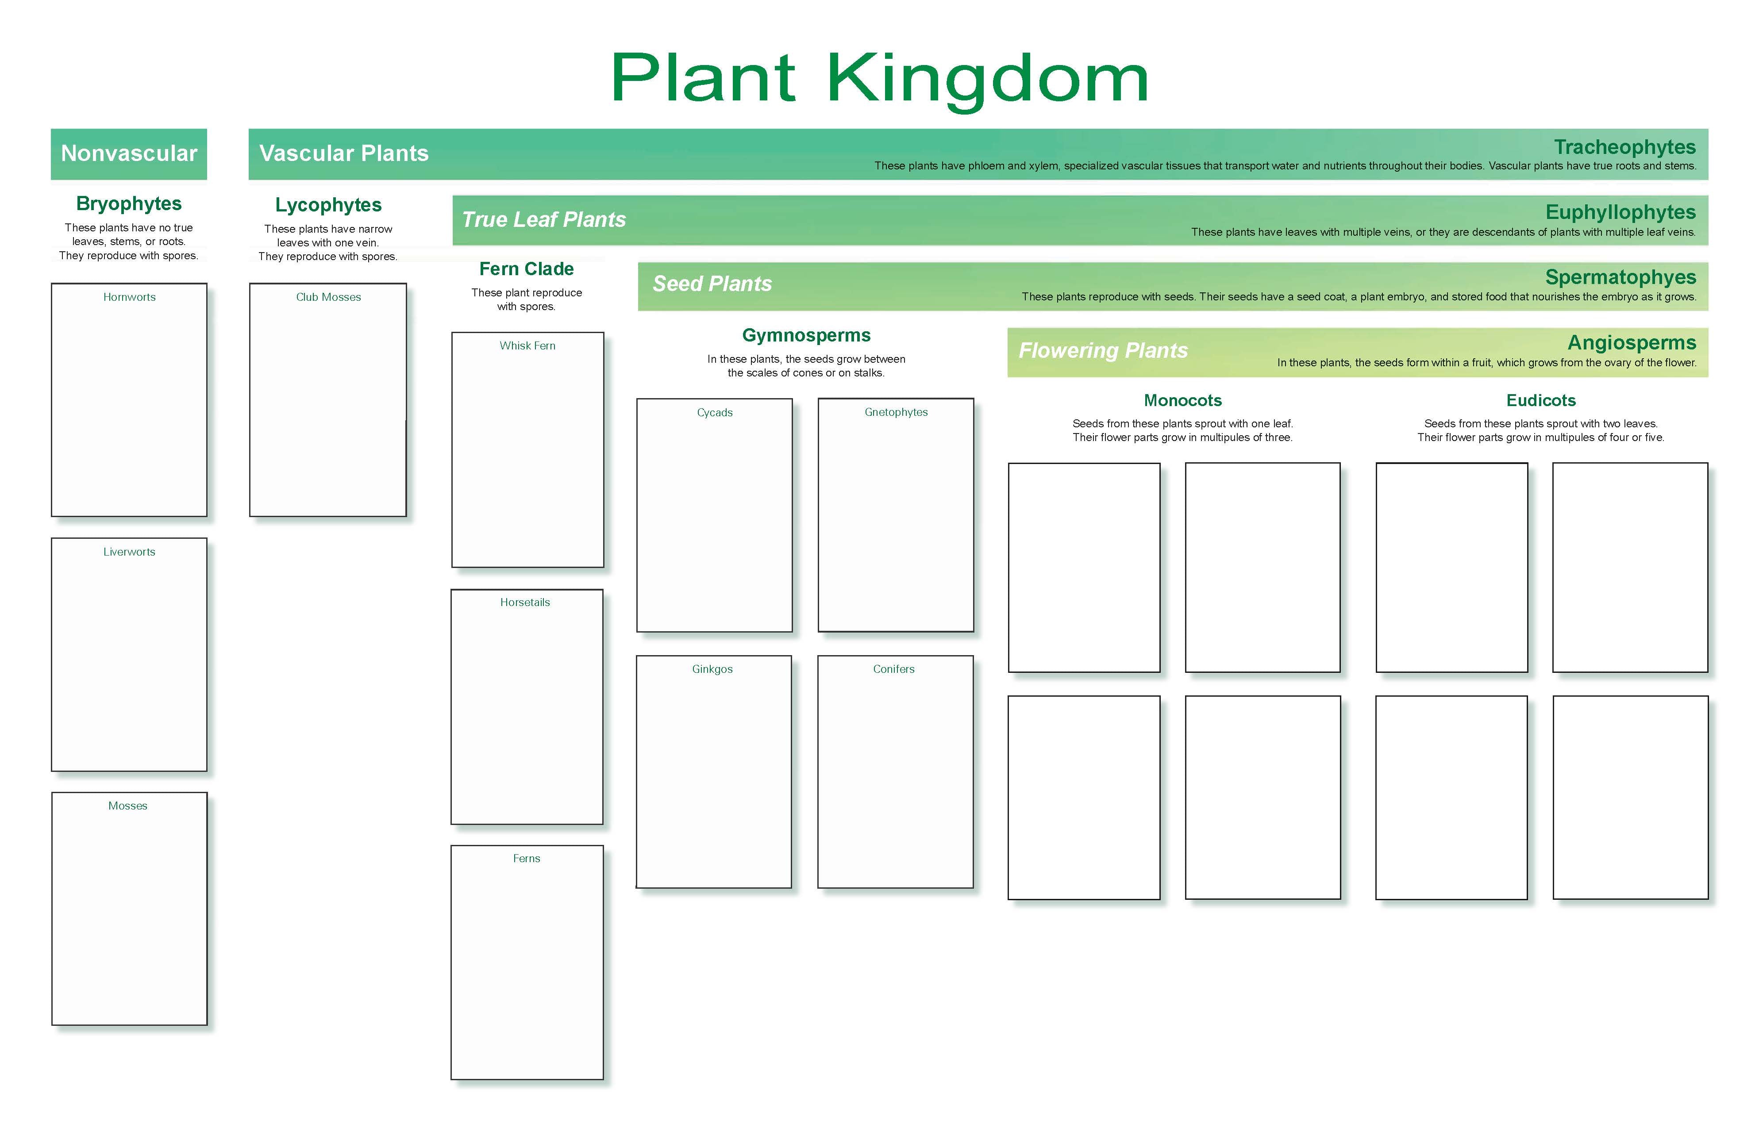The image size is (1759, 1128).
Task: Click the Hornworts card box
Action: pos(129,400)
